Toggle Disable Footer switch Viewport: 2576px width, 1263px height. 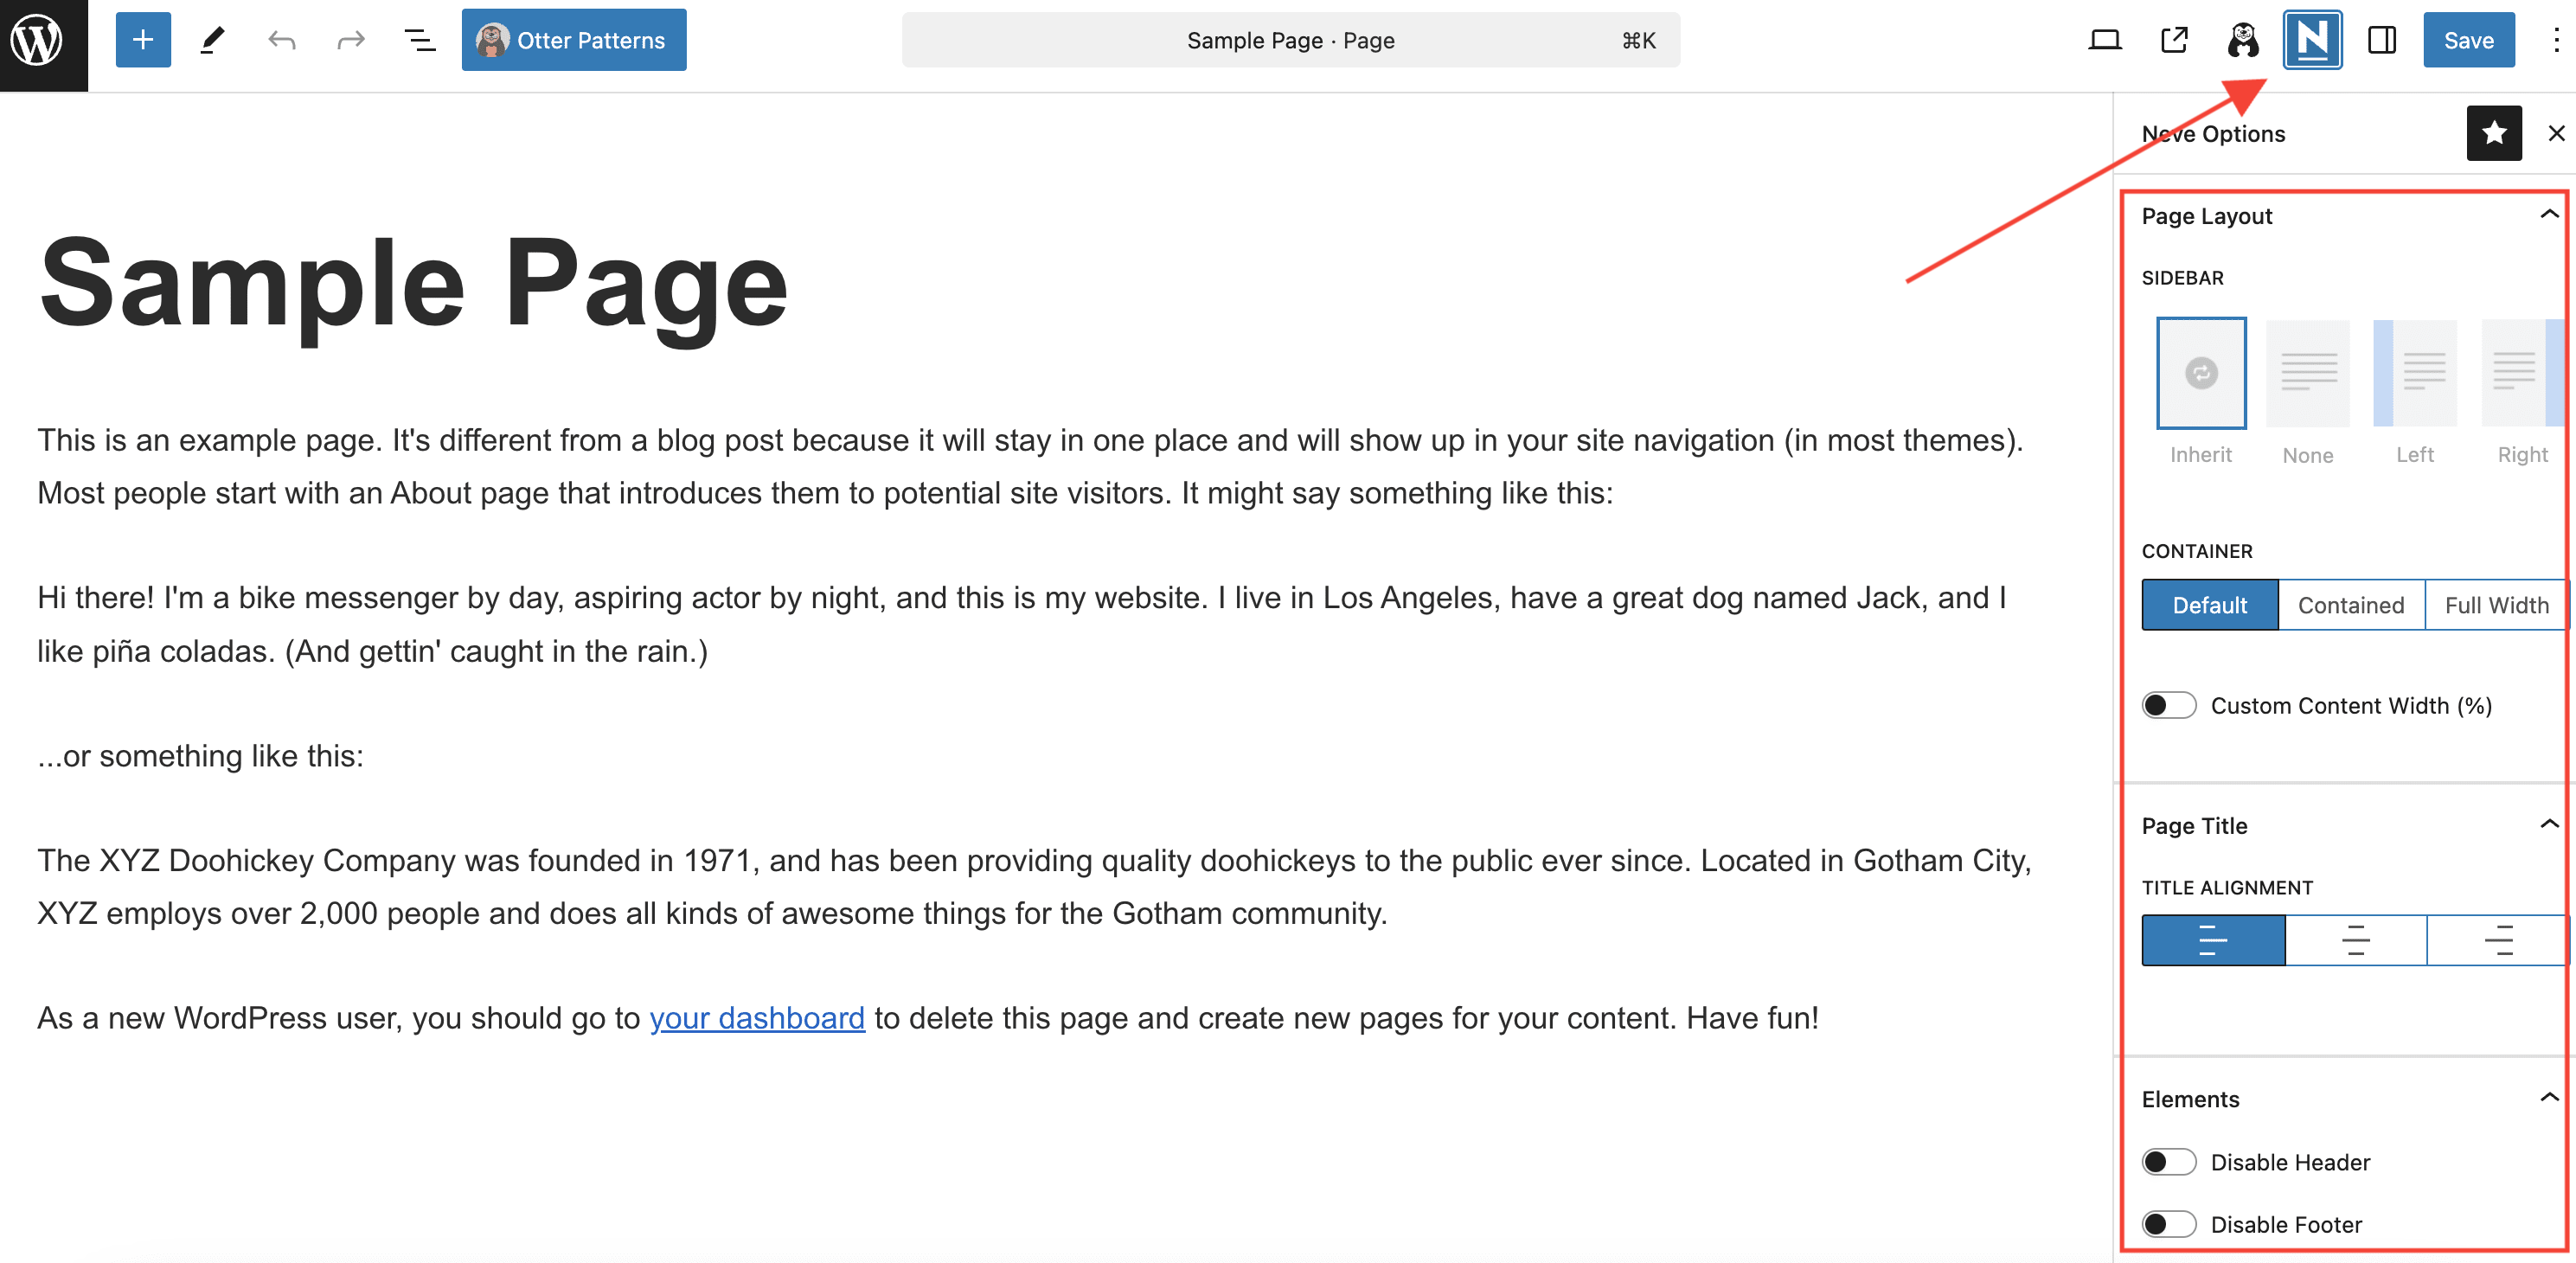tap(2168, 1224)
